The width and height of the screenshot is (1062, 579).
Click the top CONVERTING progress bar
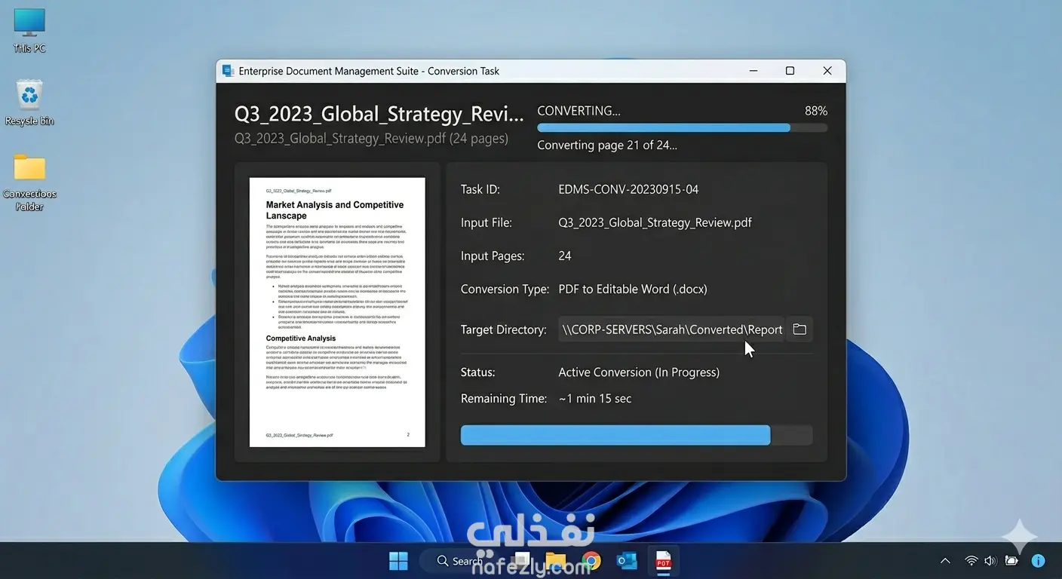[x=682, y=127]
